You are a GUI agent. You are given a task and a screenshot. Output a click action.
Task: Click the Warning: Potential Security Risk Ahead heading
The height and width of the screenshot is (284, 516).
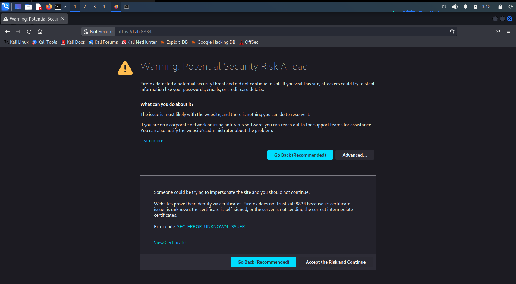pyautogui.click(x=224, y=66)
